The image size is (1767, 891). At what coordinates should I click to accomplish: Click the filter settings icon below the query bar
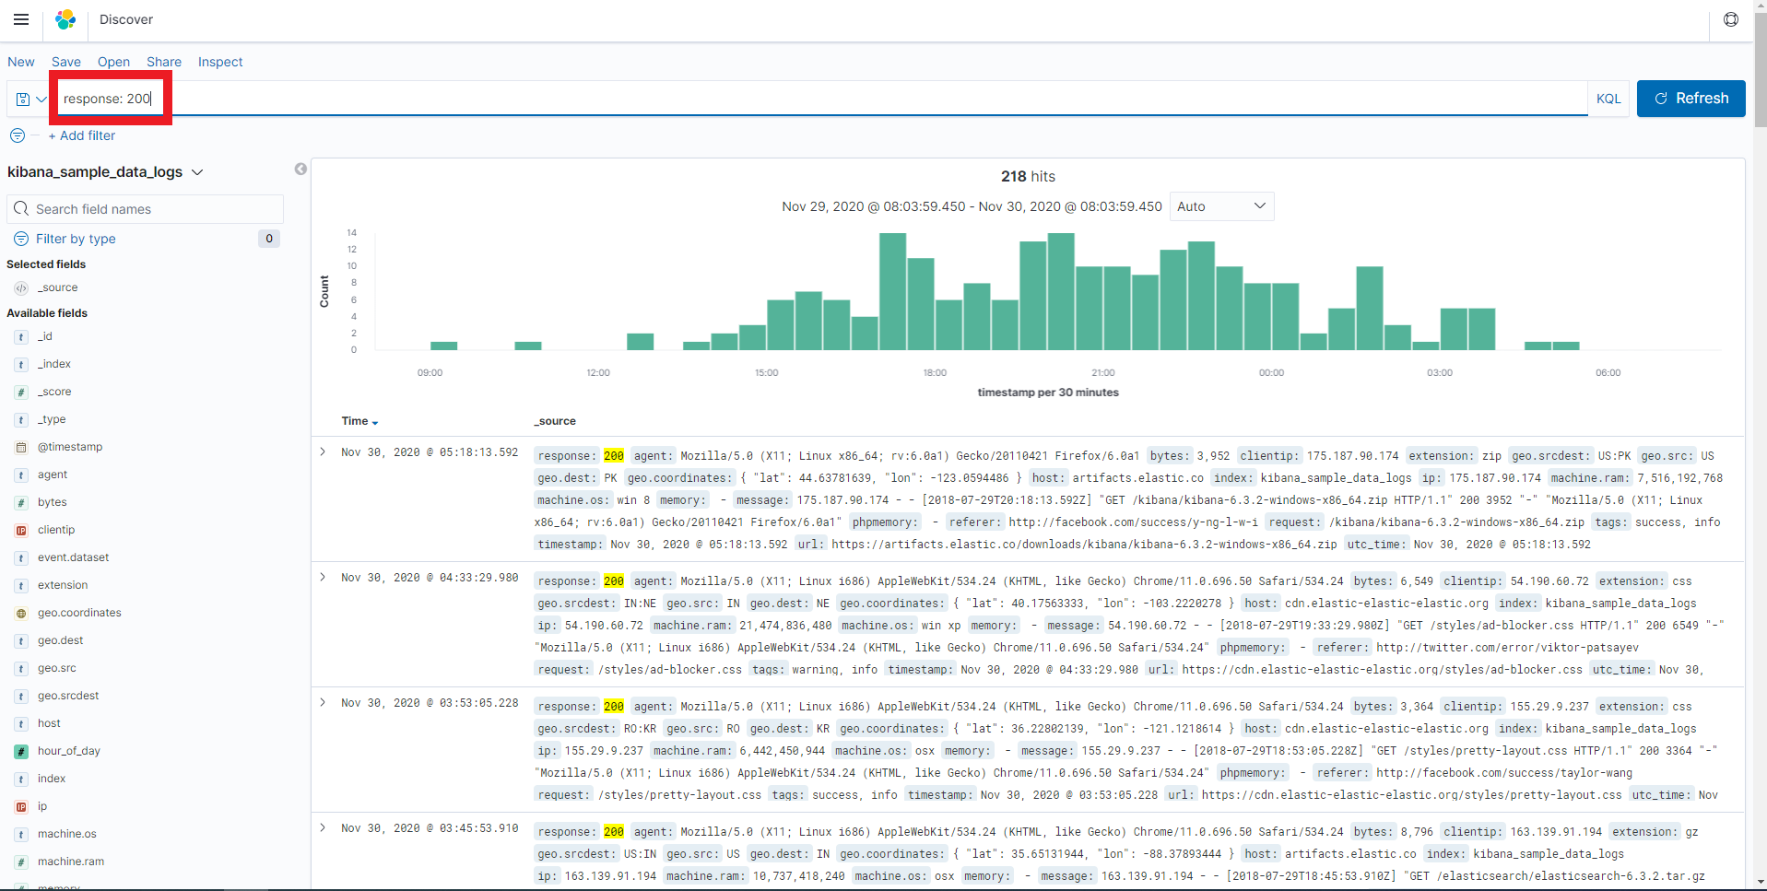pos(17,135)
